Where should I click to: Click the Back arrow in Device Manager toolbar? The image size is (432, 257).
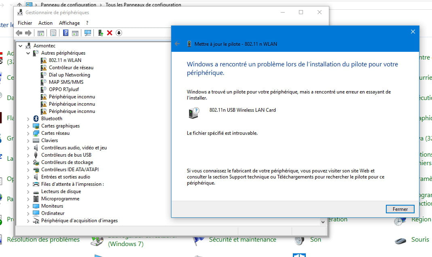click(19, 33)
